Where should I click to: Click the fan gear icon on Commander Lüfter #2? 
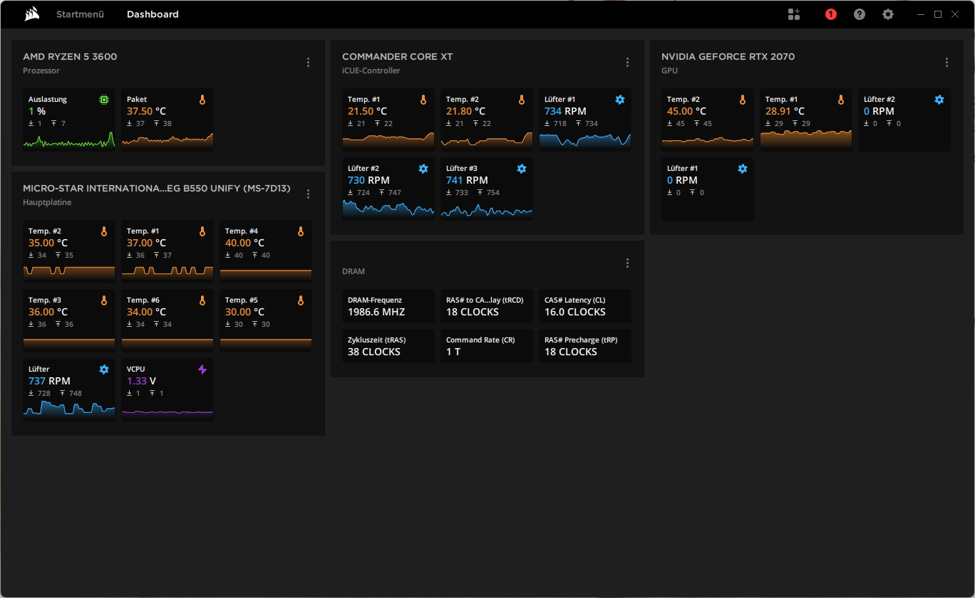(423, 169)
